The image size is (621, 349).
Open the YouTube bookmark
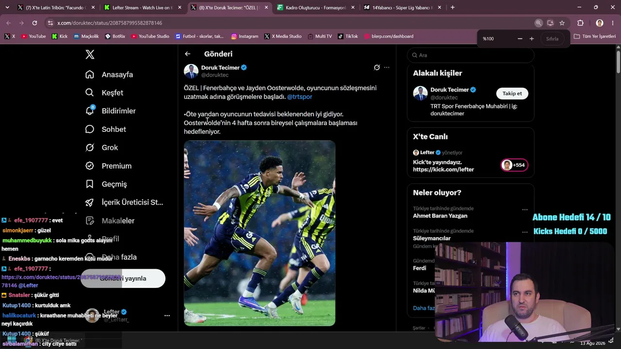pos(33,36)
